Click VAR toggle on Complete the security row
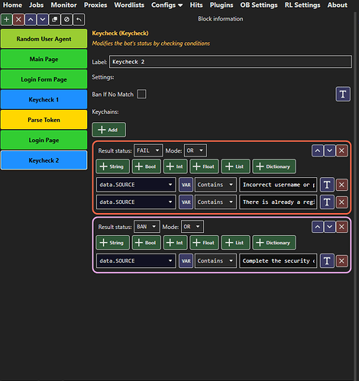The image size is (359, 381). pos(186,261)
